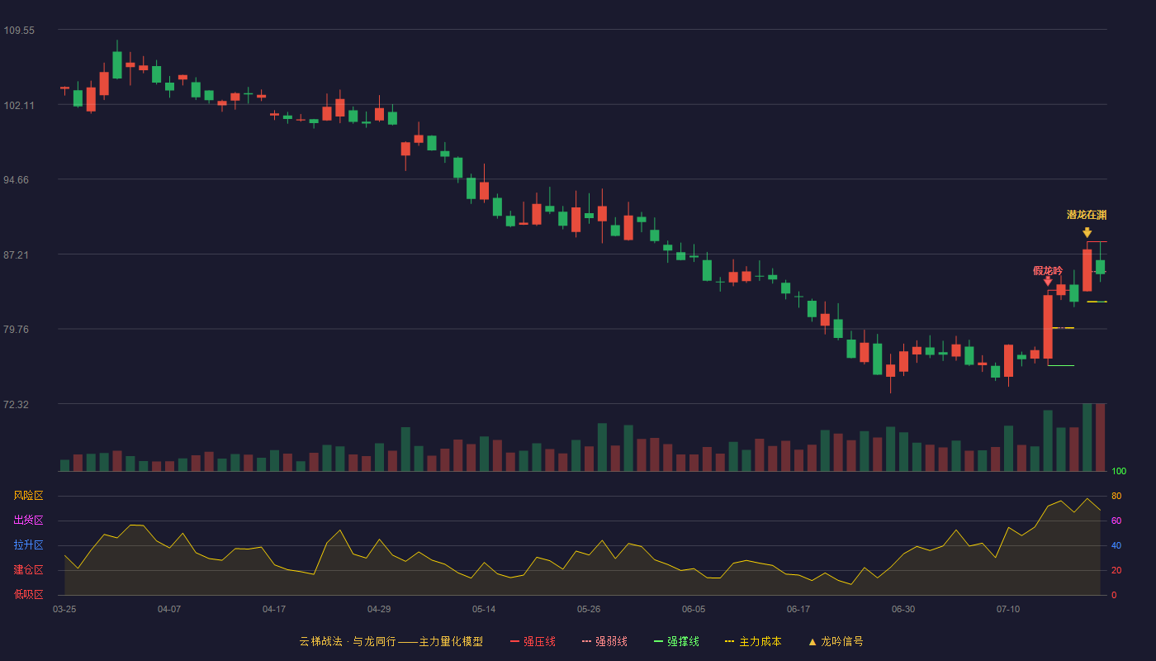Image resolution: width=1156 pixels, height=661 pixels.
Task: Click the tallest red volume bar at far right
Action: pyautogui.click(x=1100, y=437)
